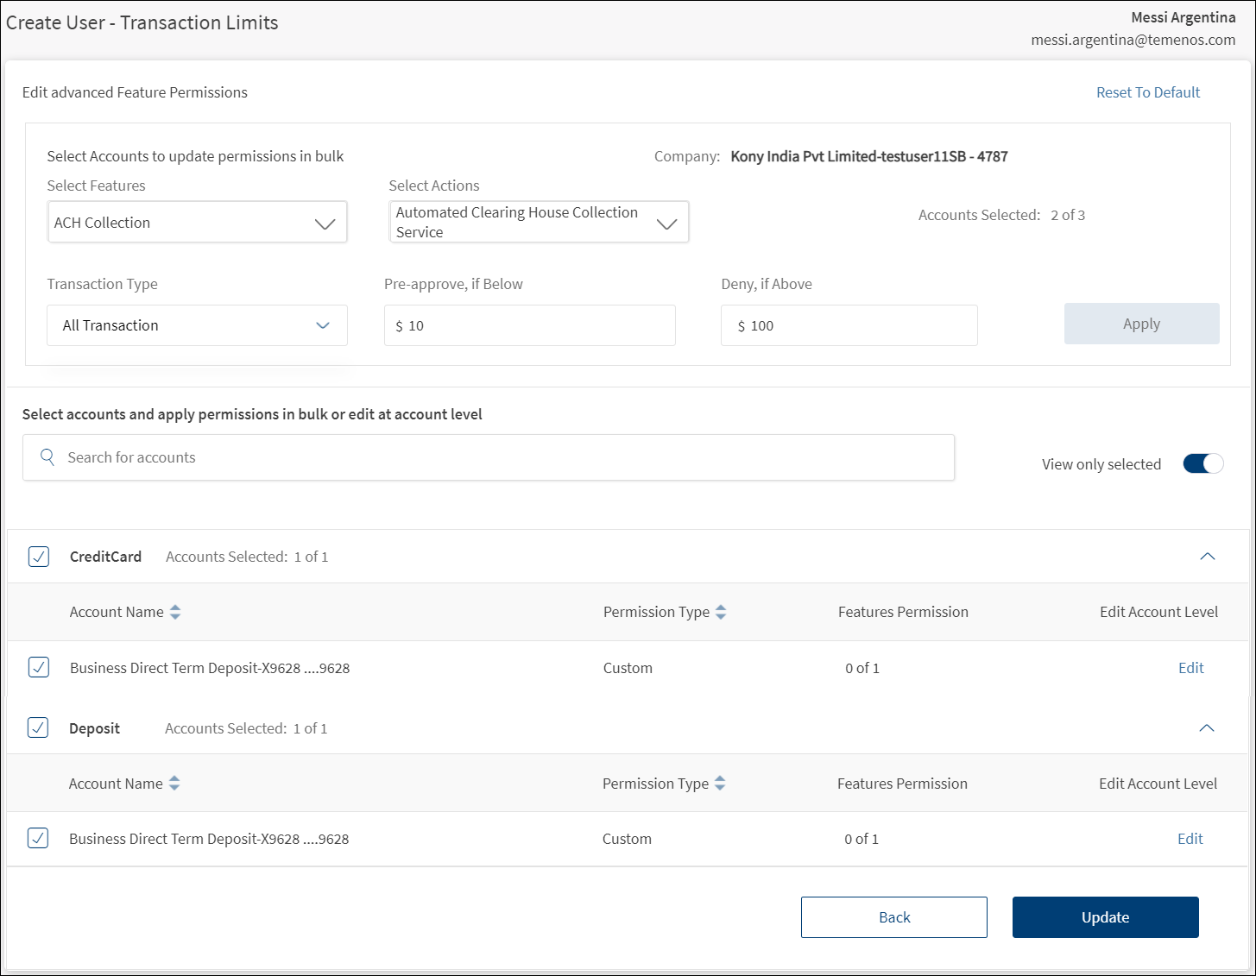This screenshot has width=1256, height=976.
Task: Uncheck the Deposit group checkbox
Action: 38,728
